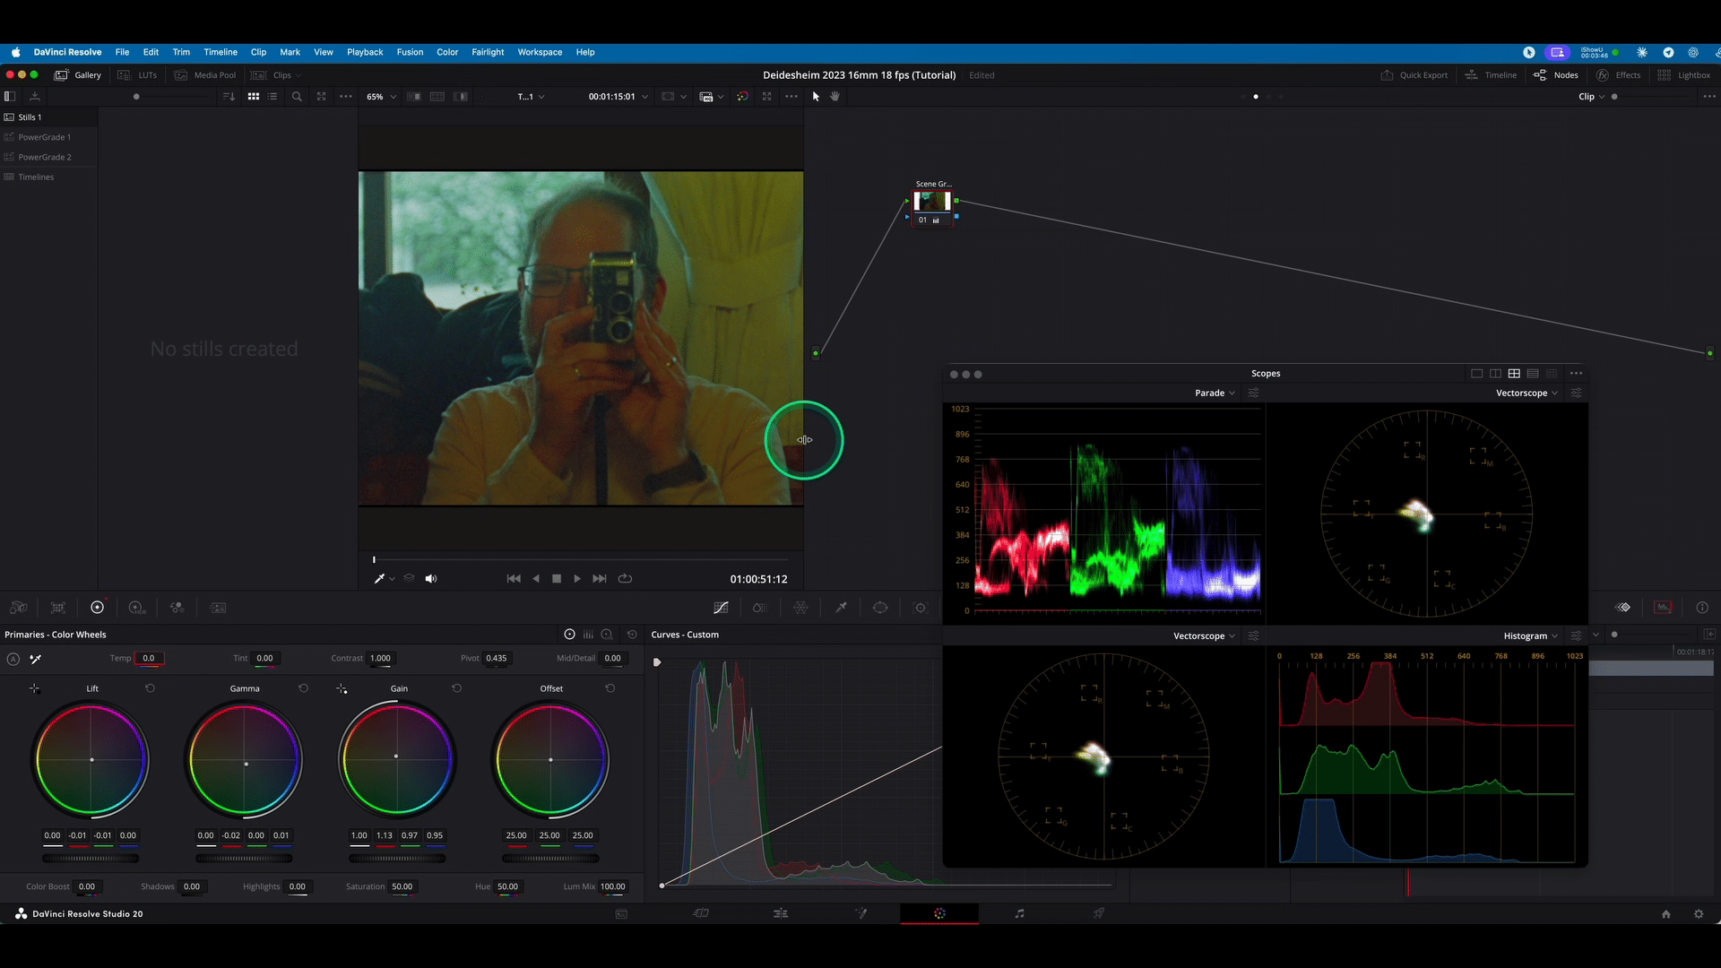Image resolution: width=1721 pixels, height=968 pixels.
Task: Click the gallery search icon
Action: (x=297, y=97)
